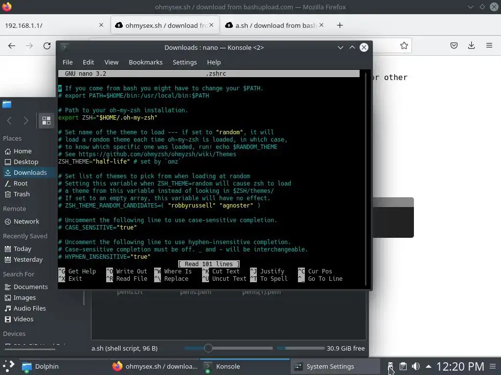Viewport: 501px width, 375px height.
Task: Switch to System Settings taskbar entry
Action: point(335,366)
